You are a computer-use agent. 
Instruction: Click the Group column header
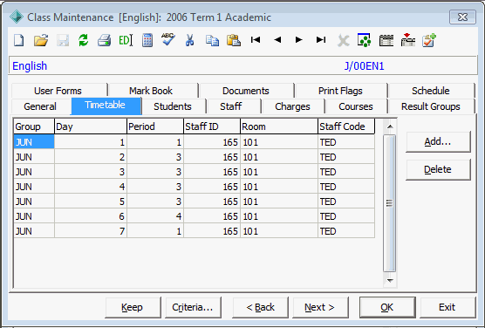click(34, 126)
